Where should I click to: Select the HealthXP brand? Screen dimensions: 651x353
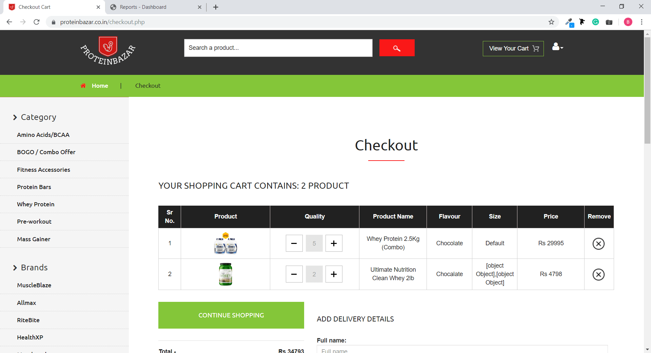point(30,337)
